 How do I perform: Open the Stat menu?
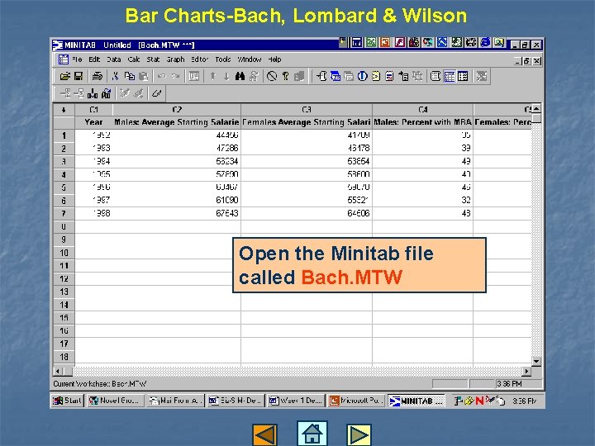coord(153,59)
